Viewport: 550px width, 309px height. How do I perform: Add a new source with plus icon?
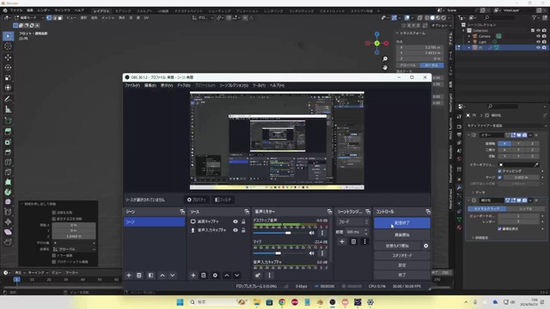pyautogui.click(x=192, y=276)
